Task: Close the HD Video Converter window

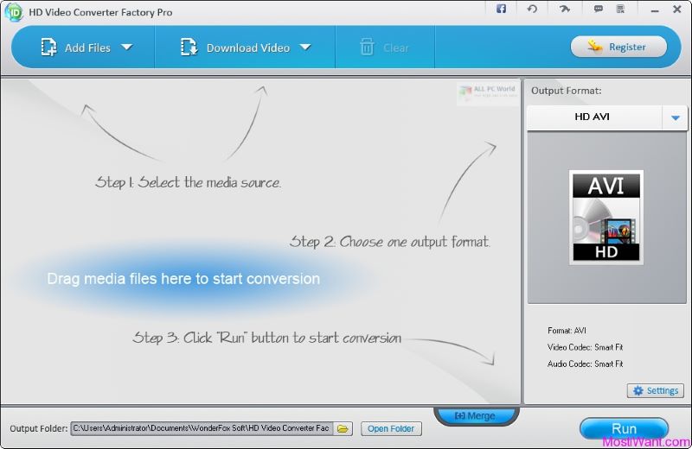Action: tap(677, 9)
